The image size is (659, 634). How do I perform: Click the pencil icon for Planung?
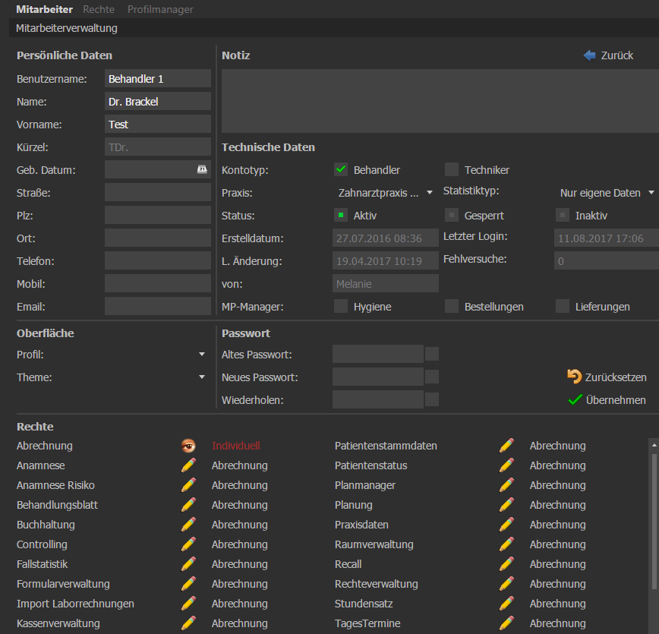pos(506,505)
